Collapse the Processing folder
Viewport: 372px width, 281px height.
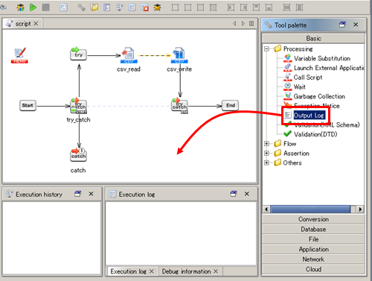266,48
